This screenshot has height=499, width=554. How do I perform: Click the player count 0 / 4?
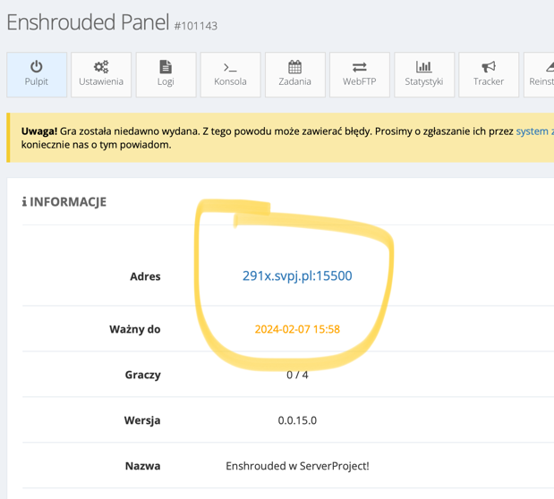(x=297, y=375)
